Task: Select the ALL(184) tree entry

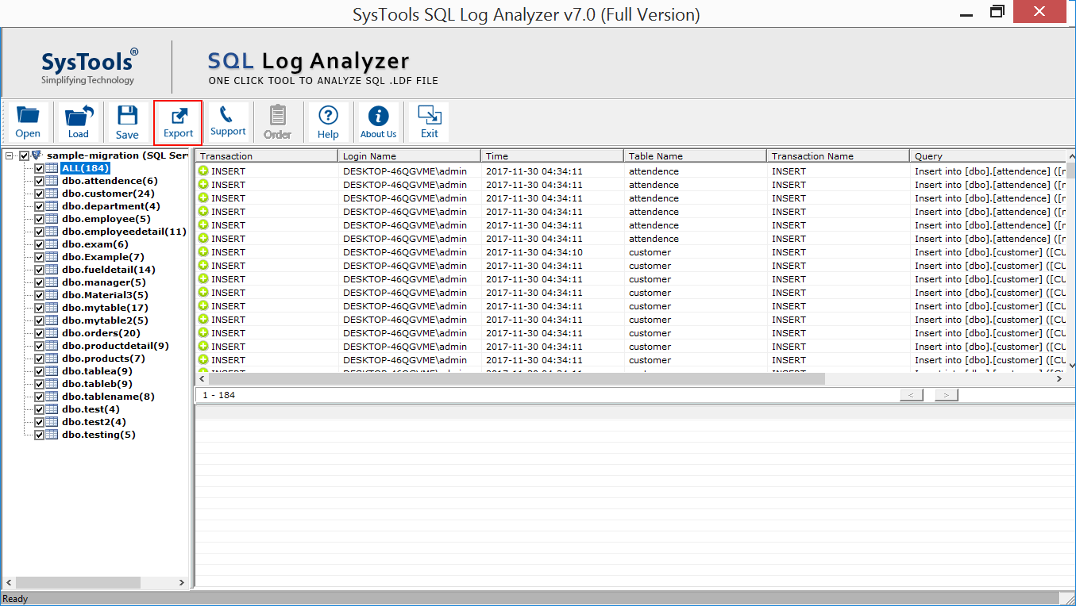Action: click(85, 167)
